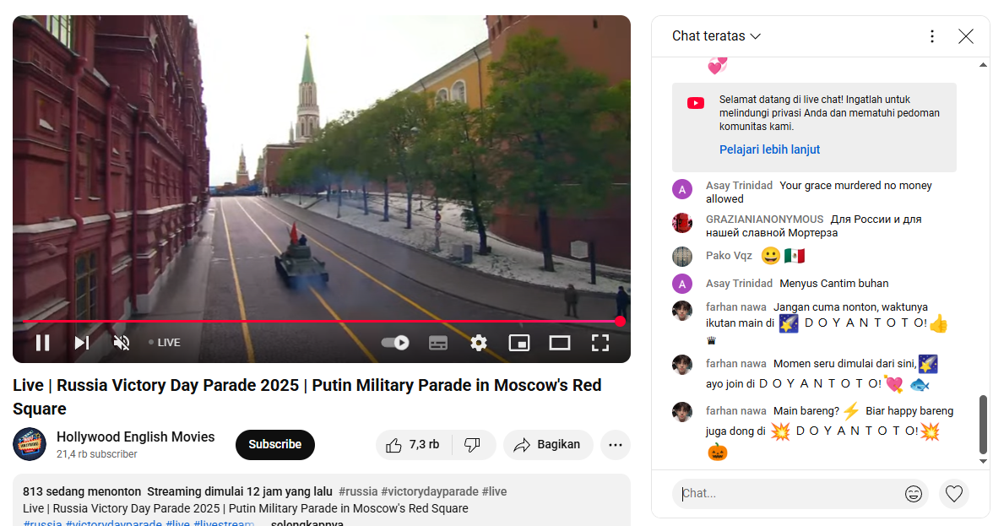The image size is (993, 526).
Task: Turn on subtitles/captions
Action: pos(438,343)
